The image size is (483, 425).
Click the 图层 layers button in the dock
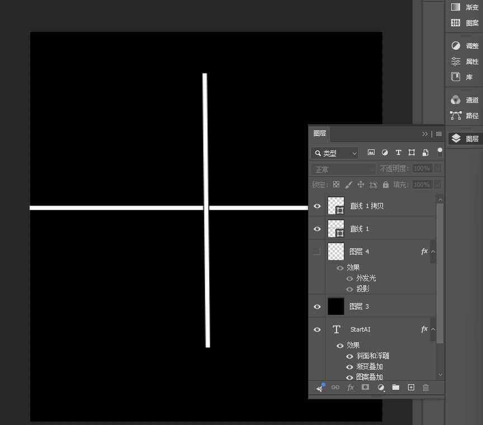coord(465,139)
